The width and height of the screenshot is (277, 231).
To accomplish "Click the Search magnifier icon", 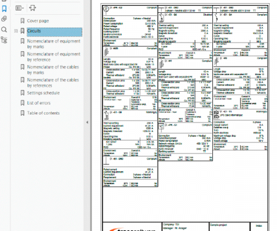I will pyautogui.click(x=4, y=30).
